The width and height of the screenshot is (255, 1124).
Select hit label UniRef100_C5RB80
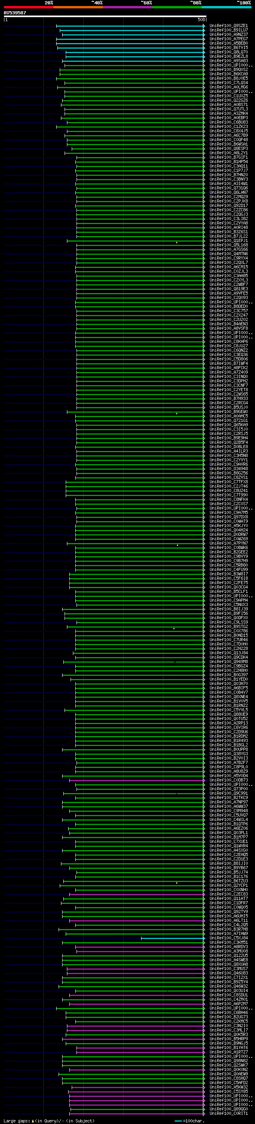coord(228,565)
